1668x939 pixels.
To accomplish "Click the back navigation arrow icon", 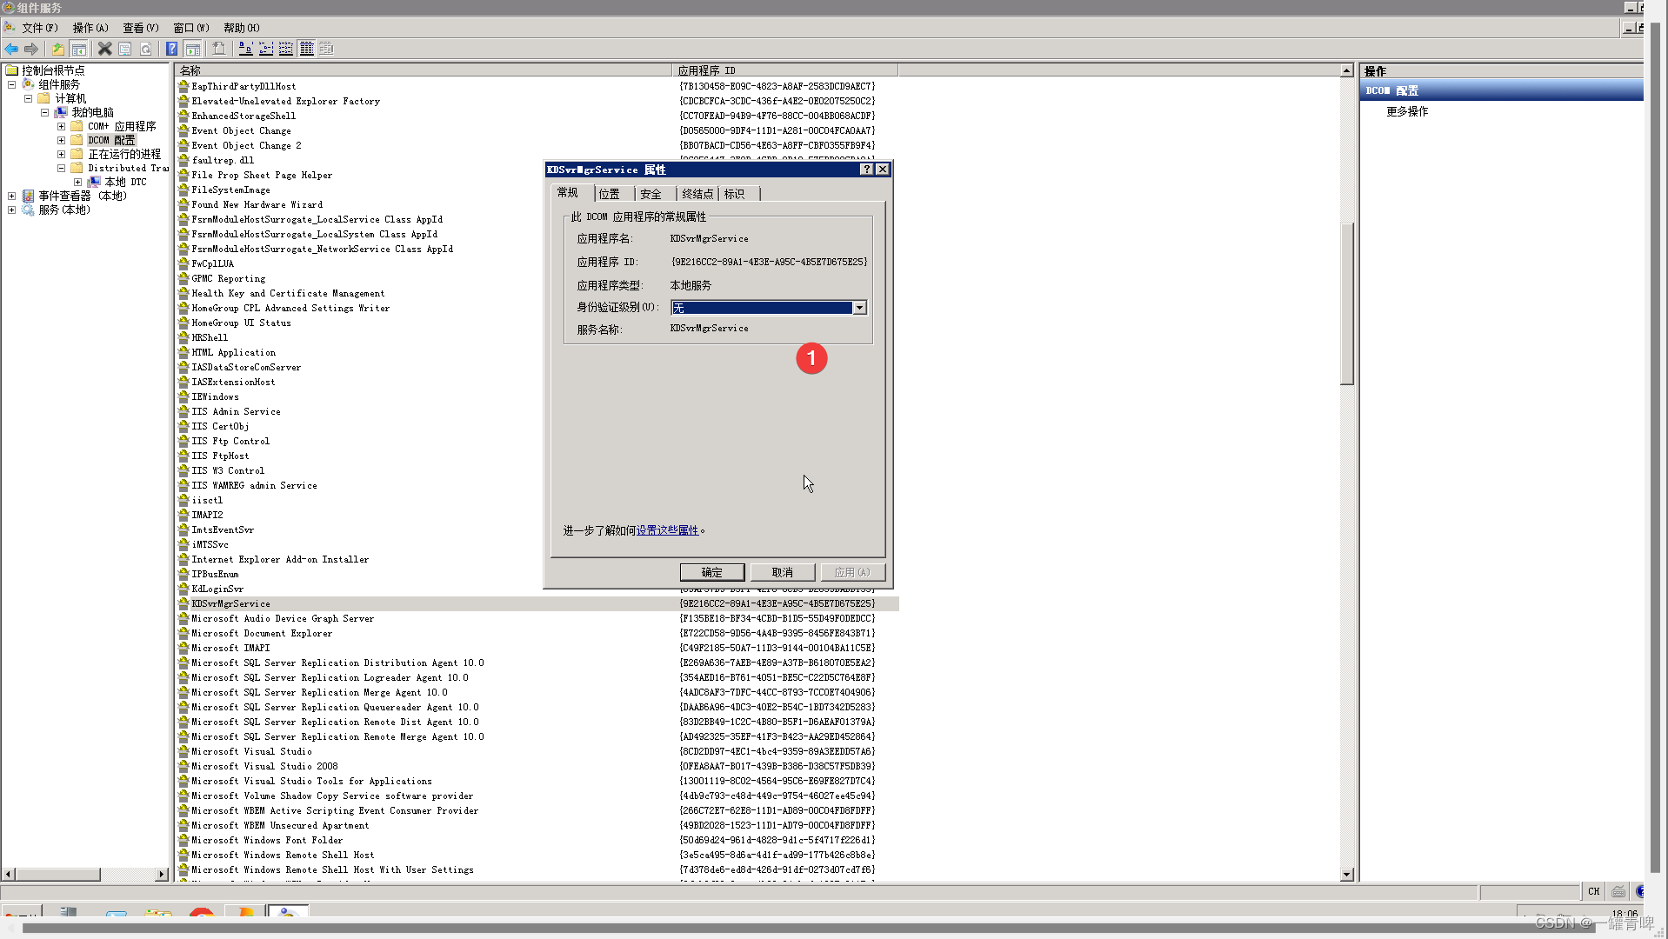I will [x=11, y=49].
